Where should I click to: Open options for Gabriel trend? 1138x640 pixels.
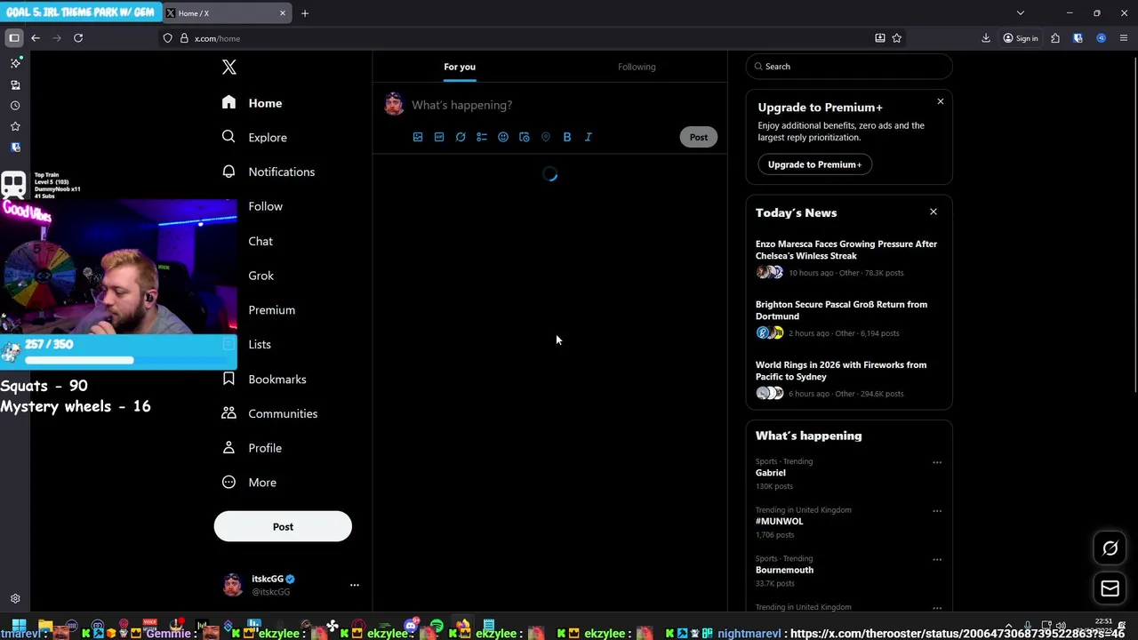(x=937, y=462)
